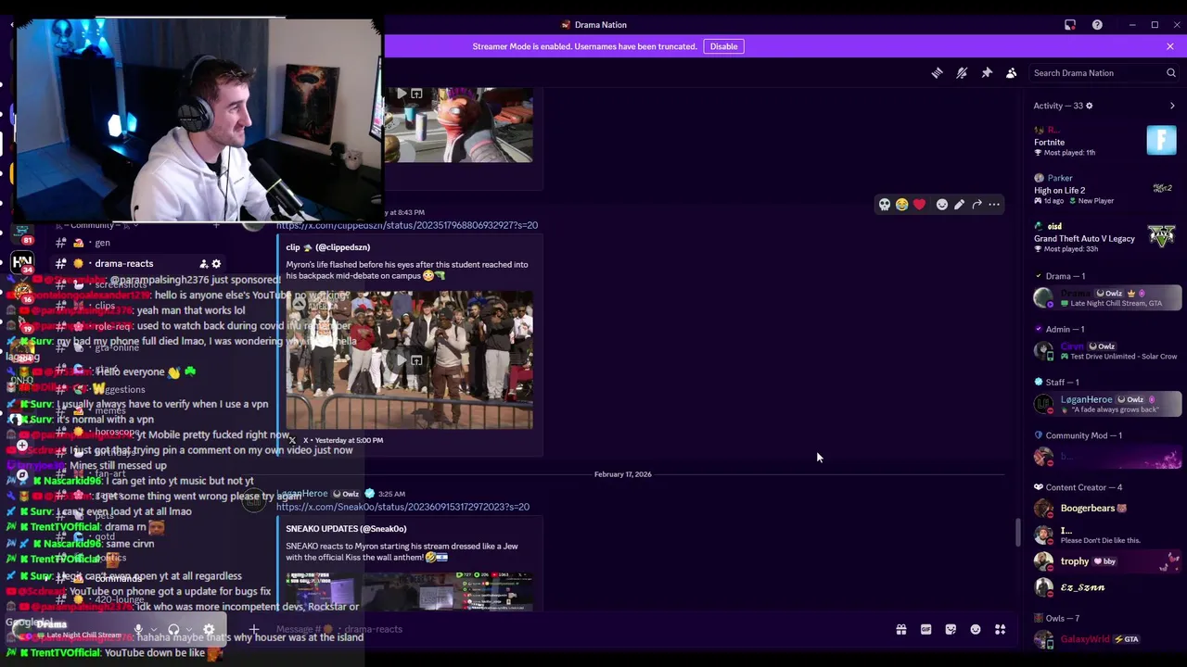This screenshot has width=1187, height=667.
Task: Expand the Activity panel chevron
Action: coord(1172,106)
